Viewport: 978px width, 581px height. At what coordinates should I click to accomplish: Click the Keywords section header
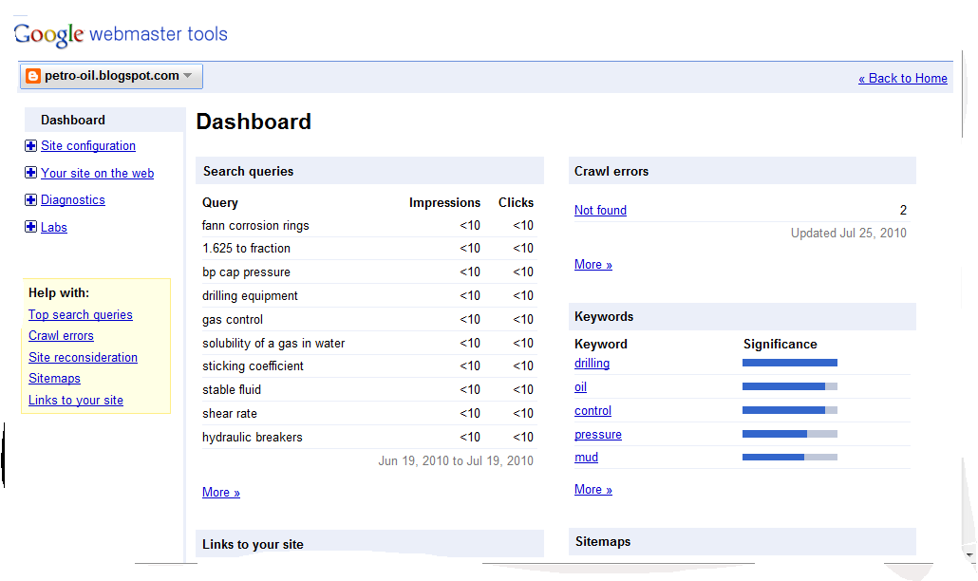pos(743,316)
